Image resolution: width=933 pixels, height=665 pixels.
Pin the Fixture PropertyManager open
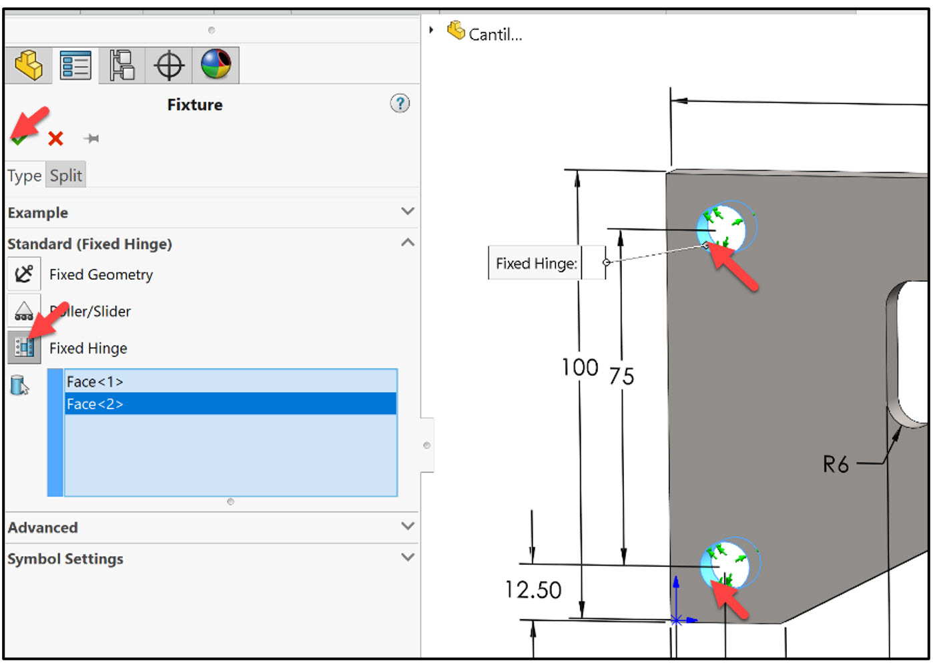coord(92,138)
